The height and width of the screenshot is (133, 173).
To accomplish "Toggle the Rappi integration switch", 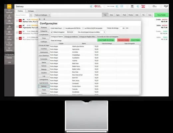I will [138, 6].
